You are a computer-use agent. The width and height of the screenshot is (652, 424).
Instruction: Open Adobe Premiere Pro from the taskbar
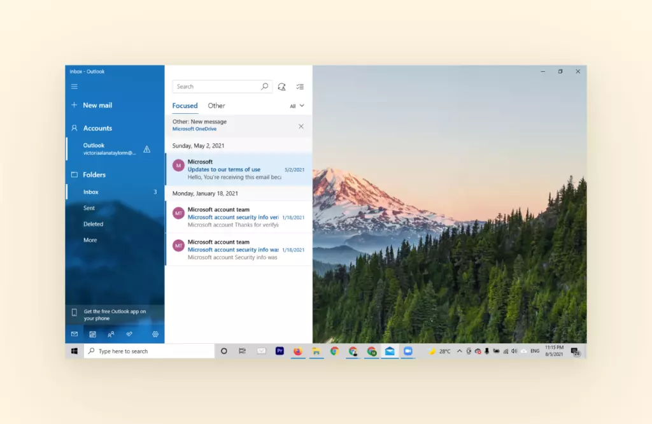point(280,350)
